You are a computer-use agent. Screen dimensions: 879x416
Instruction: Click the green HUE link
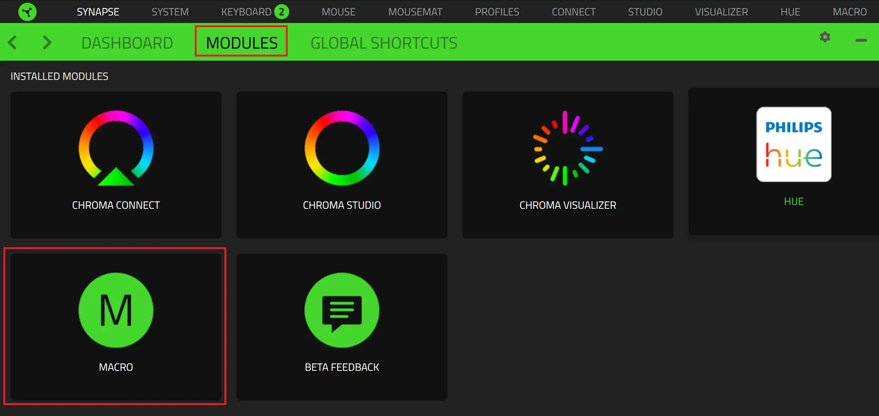click(794, 201)
